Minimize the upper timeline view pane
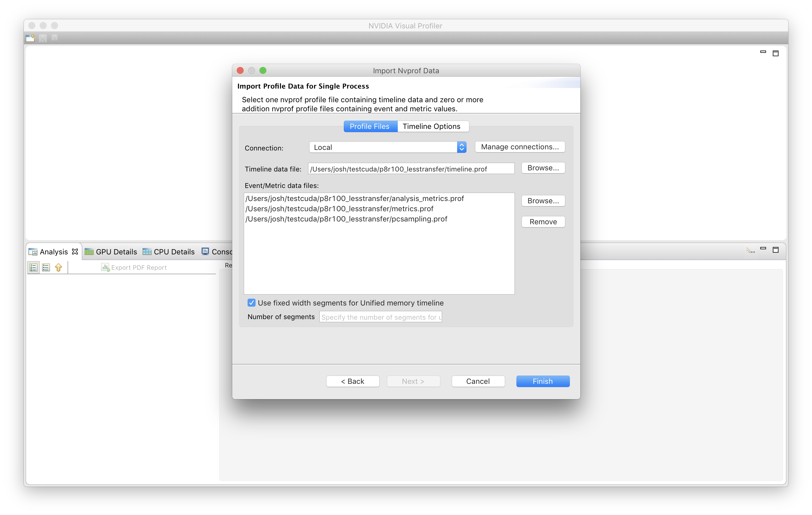This screenshot has height=515, width=812. point(763,52)
